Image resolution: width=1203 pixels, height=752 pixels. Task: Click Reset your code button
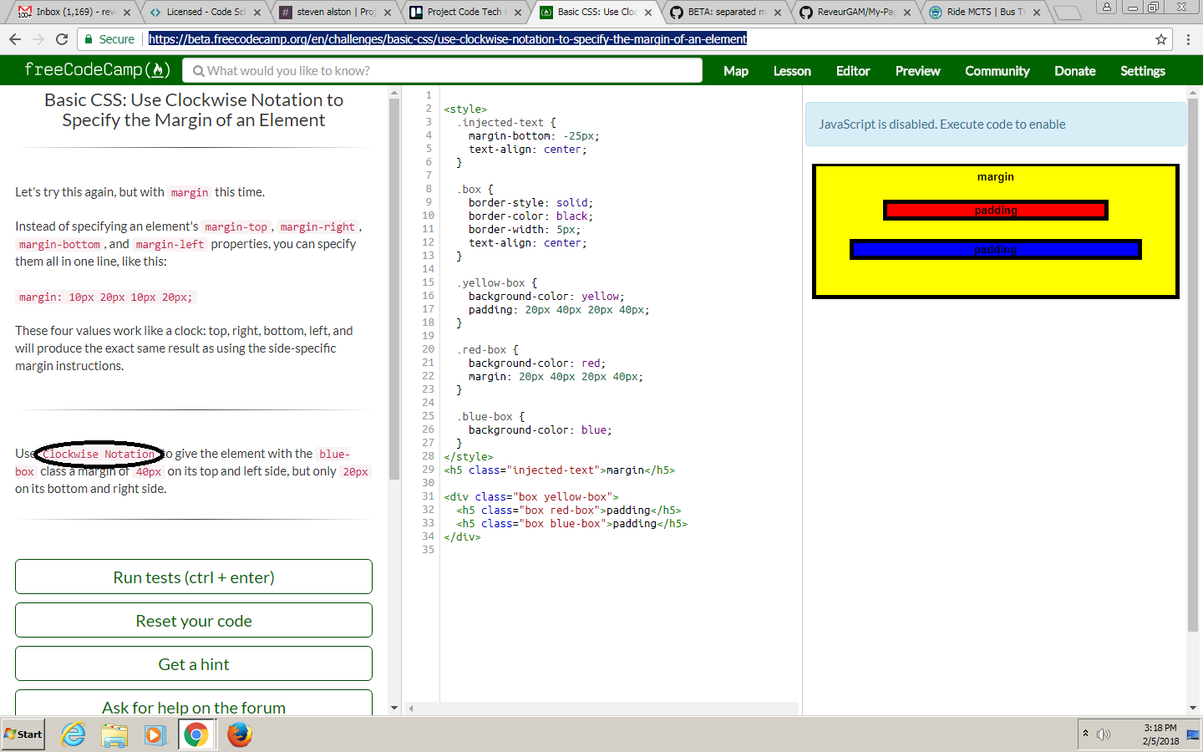(194, 621)
